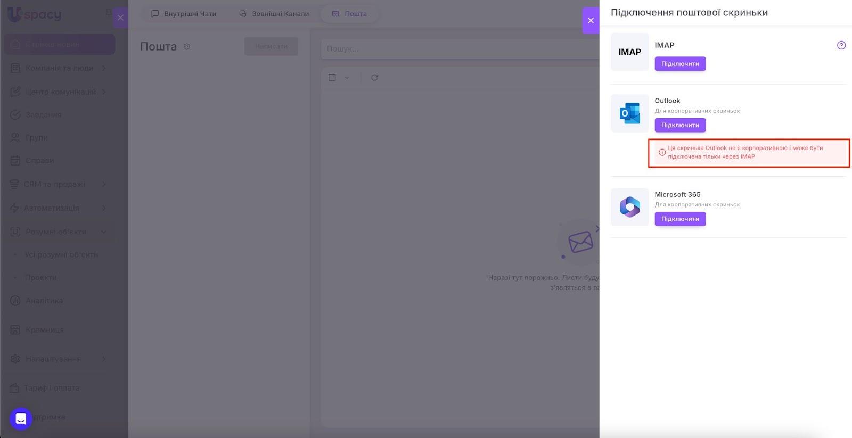Open Проєкти sub-item in sidebar
The image size is (852, 438).
click(x=40, y=278)
